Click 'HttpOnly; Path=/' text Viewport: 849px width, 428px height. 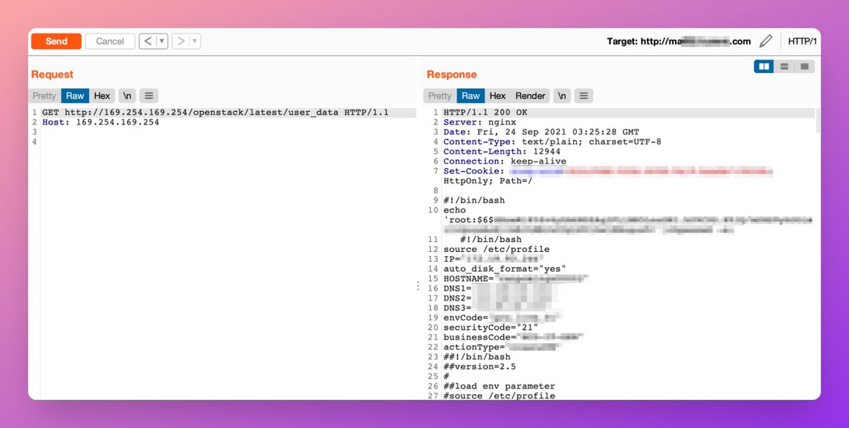click(x=487, y=181)
